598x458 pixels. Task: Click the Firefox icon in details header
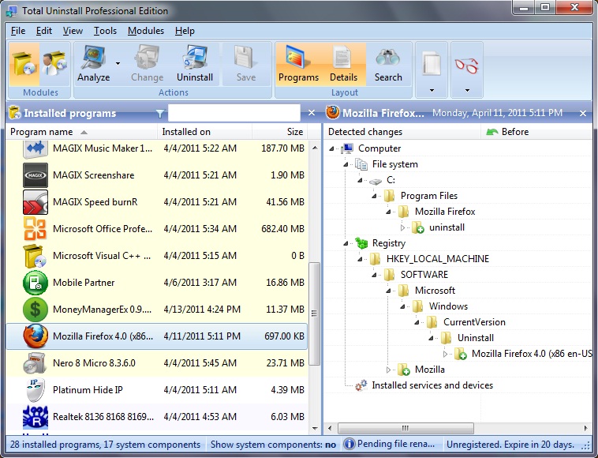333,113
